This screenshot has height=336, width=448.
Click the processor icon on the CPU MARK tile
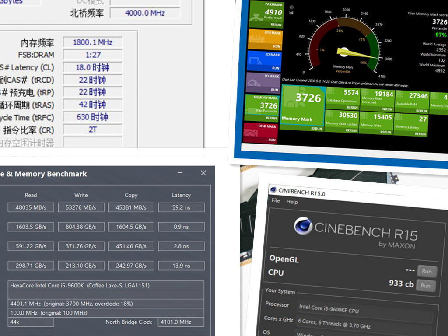(256, 38)
